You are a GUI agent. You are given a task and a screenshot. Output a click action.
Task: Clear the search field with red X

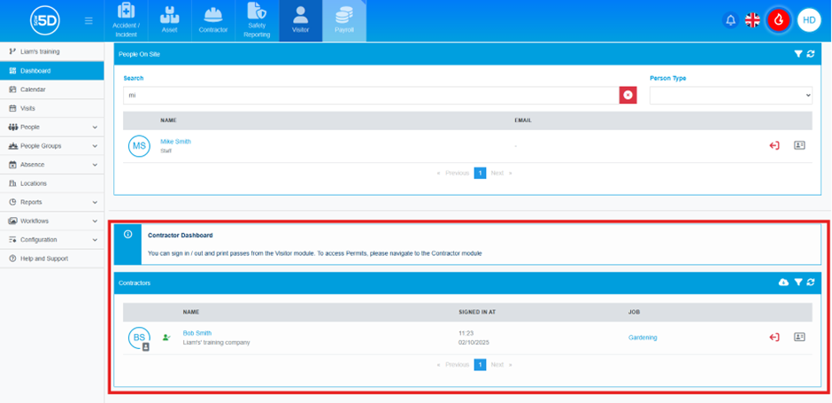[x=628, y=95]
